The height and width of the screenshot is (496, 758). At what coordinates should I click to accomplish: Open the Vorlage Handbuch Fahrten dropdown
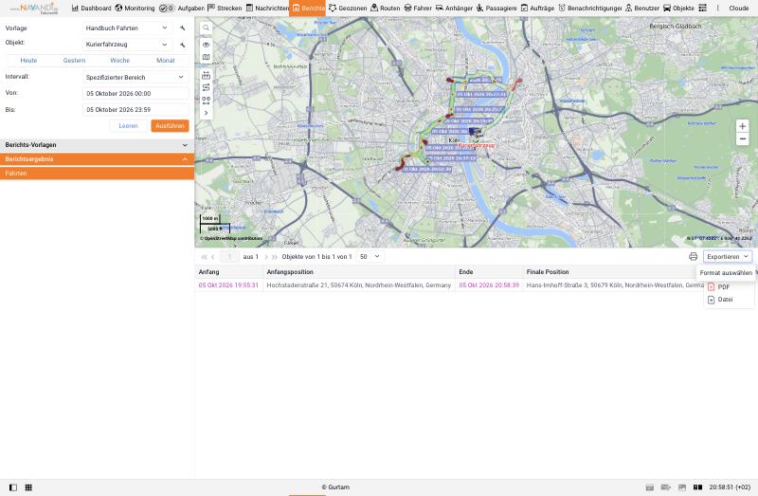click(127, 28)
